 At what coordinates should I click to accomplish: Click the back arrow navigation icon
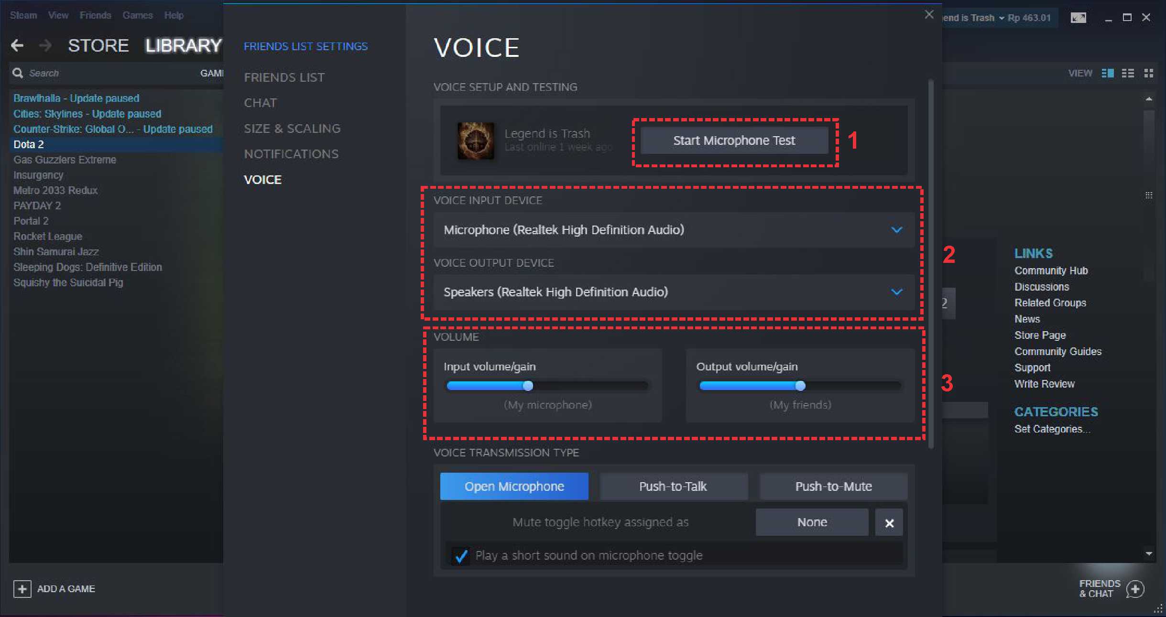[x=17, y=45]
